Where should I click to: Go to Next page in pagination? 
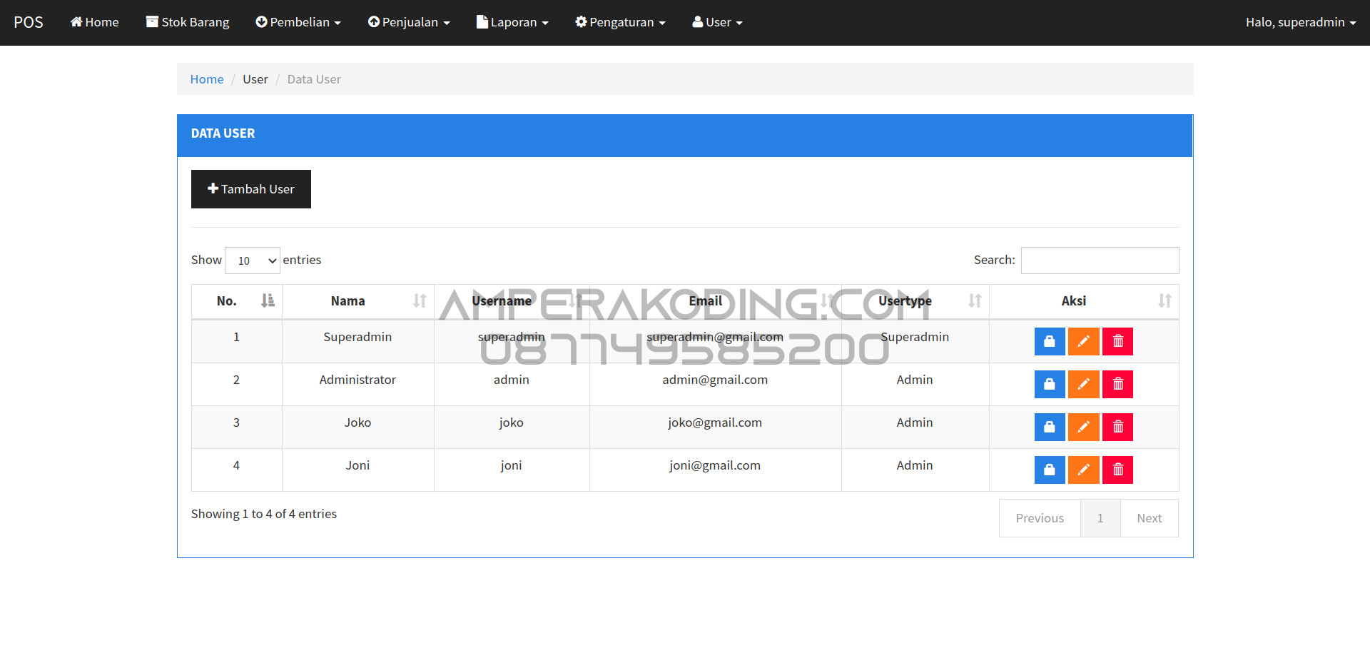[1149, 518]
